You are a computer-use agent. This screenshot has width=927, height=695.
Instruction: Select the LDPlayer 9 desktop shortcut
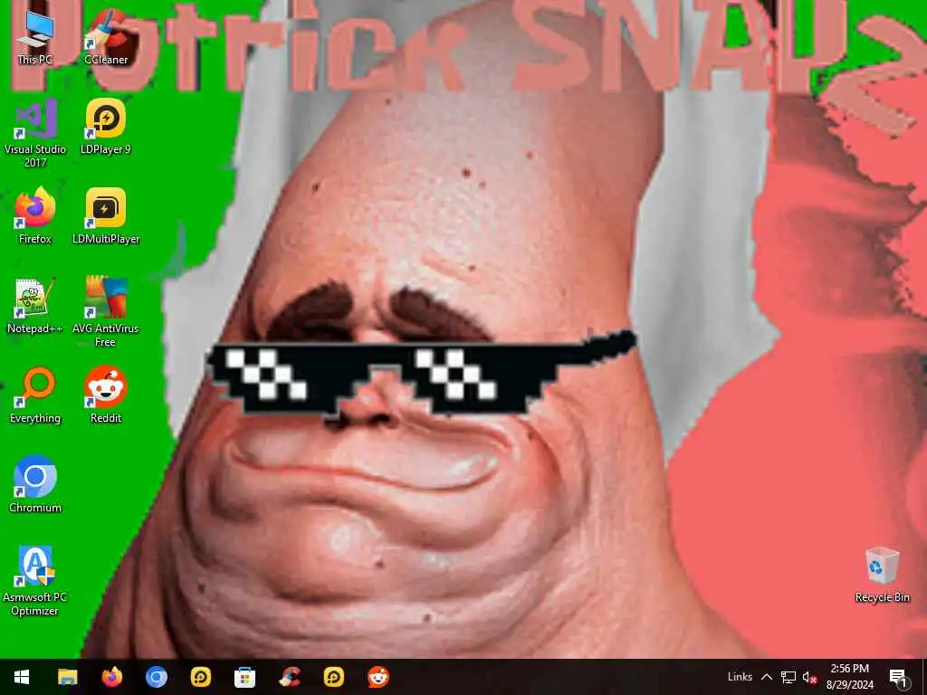106,127
